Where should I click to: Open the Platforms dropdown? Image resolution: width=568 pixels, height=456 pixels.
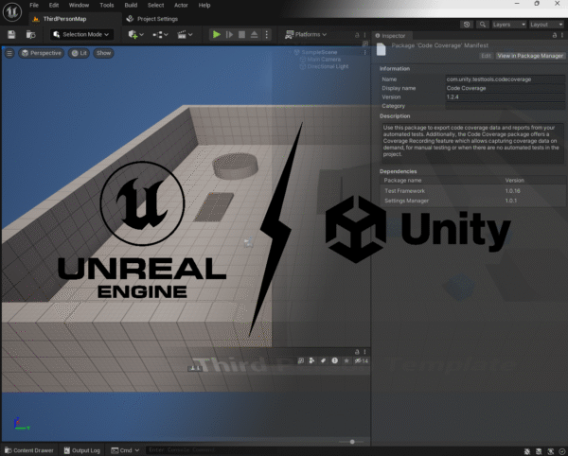[x=309, y=35]
